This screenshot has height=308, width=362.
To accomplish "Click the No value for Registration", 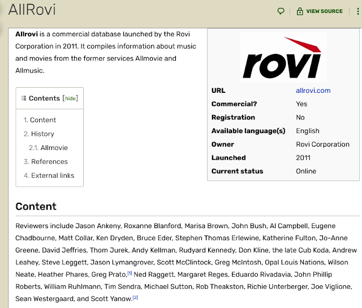I will point(300,117).
